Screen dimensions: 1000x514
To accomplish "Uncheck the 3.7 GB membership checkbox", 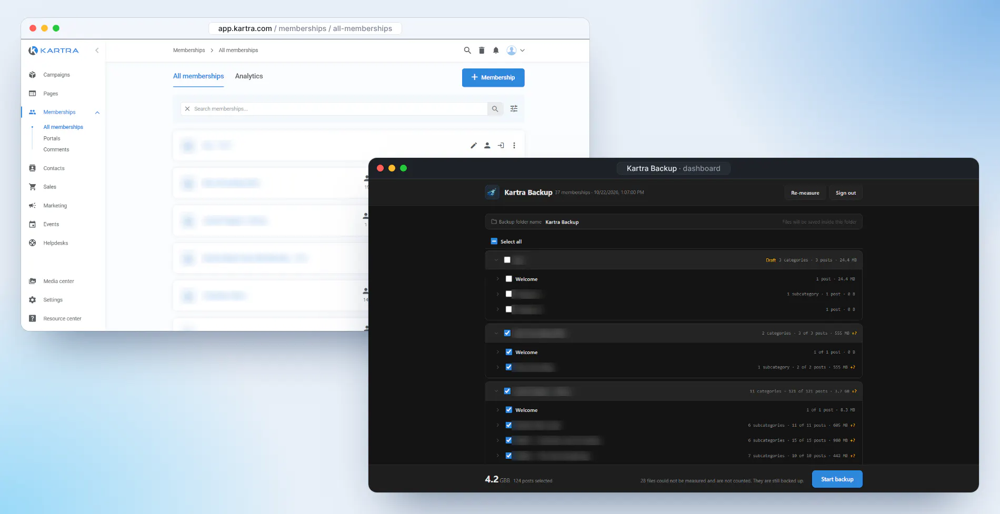I will [507, 391].
